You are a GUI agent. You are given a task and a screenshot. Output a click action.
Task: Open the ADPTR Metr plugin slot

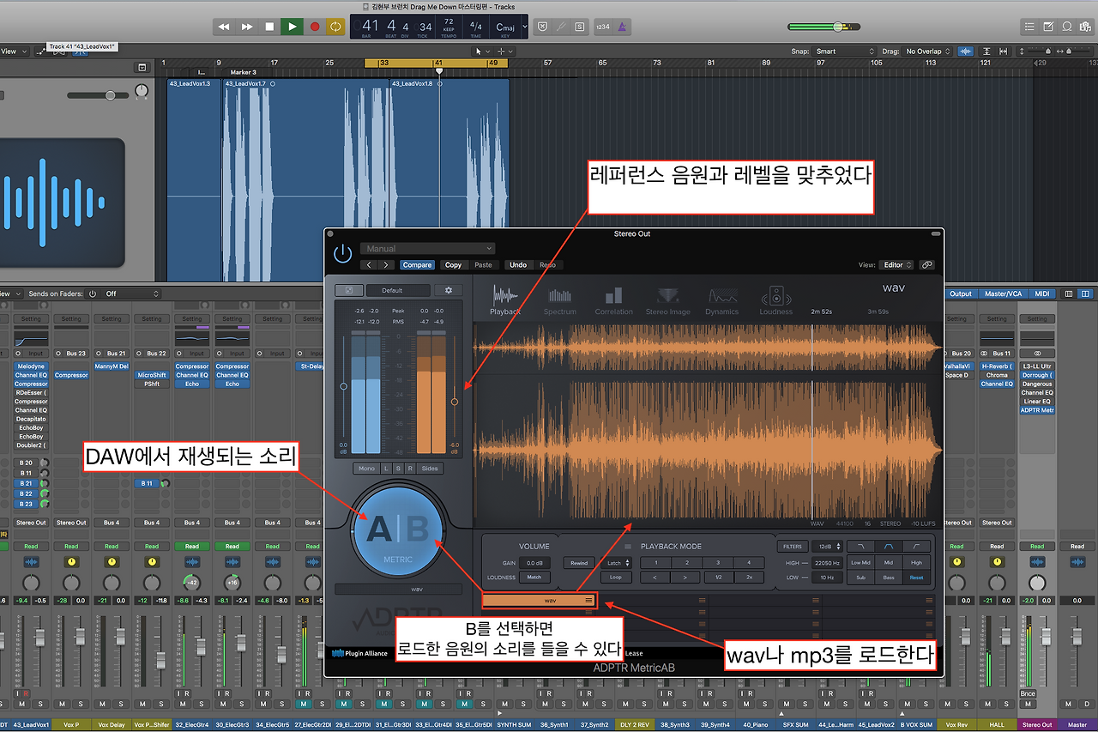click(x=1037, y=410)
